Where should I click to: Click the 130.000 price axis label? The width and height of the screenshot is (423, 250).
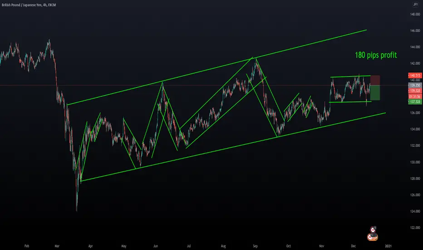415,162
